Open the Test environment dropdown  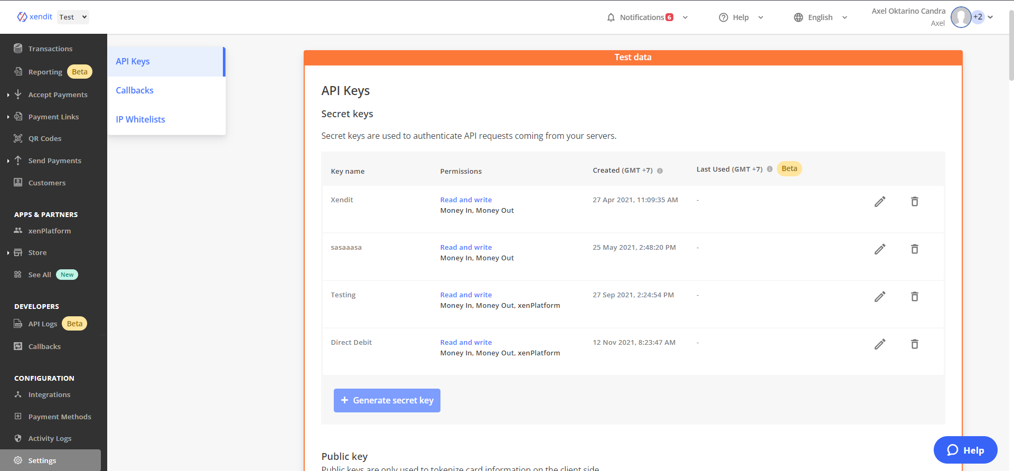coord(73,17)
